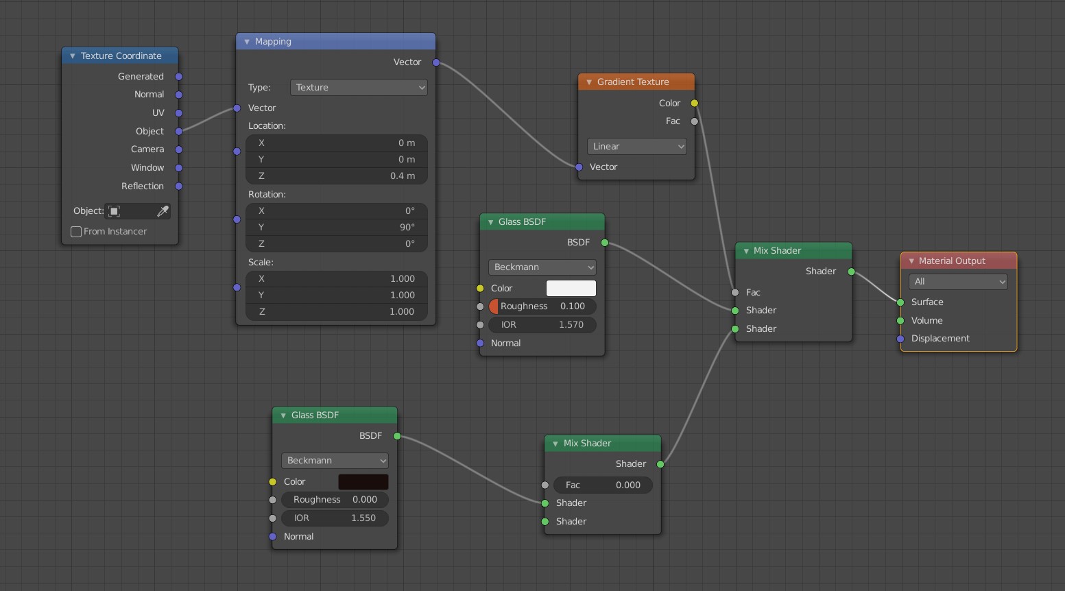Click the object icon inside the Object field
This screenshot has height=591, width=1065.
tap(115, 211)
